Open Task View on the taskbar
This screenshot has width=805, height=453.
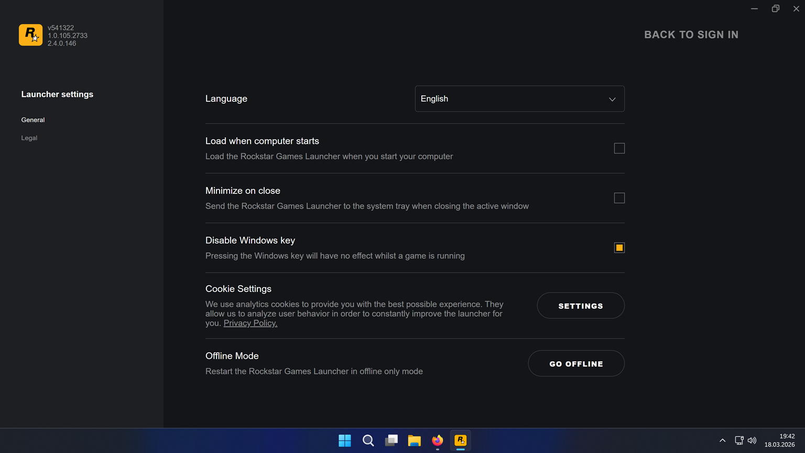[x=391, y=440]
